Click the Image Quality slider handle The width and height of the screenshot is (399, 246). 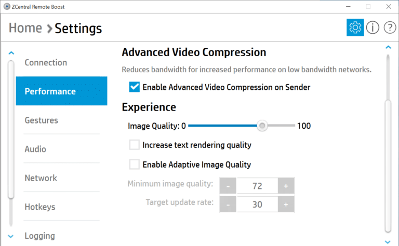pos(262,126)
